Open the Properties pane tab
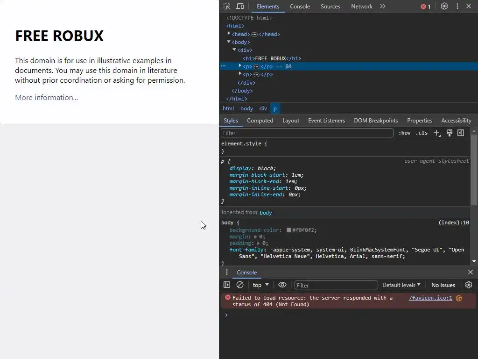This screenshot has height=359, width=478. pyautogui.click(x=420, y=121)
